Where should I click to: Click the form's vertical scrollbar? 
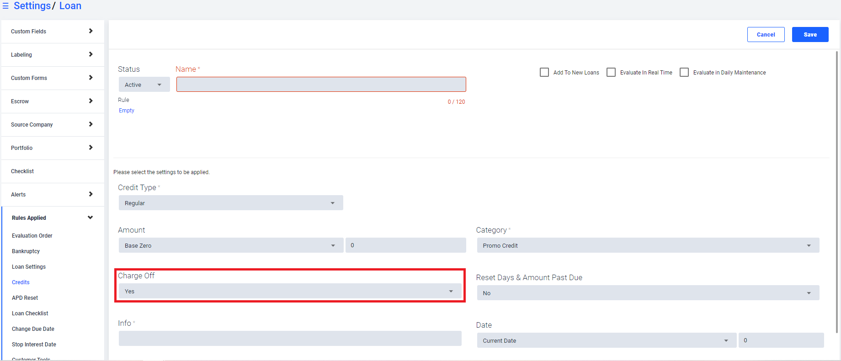pos(837,192)
